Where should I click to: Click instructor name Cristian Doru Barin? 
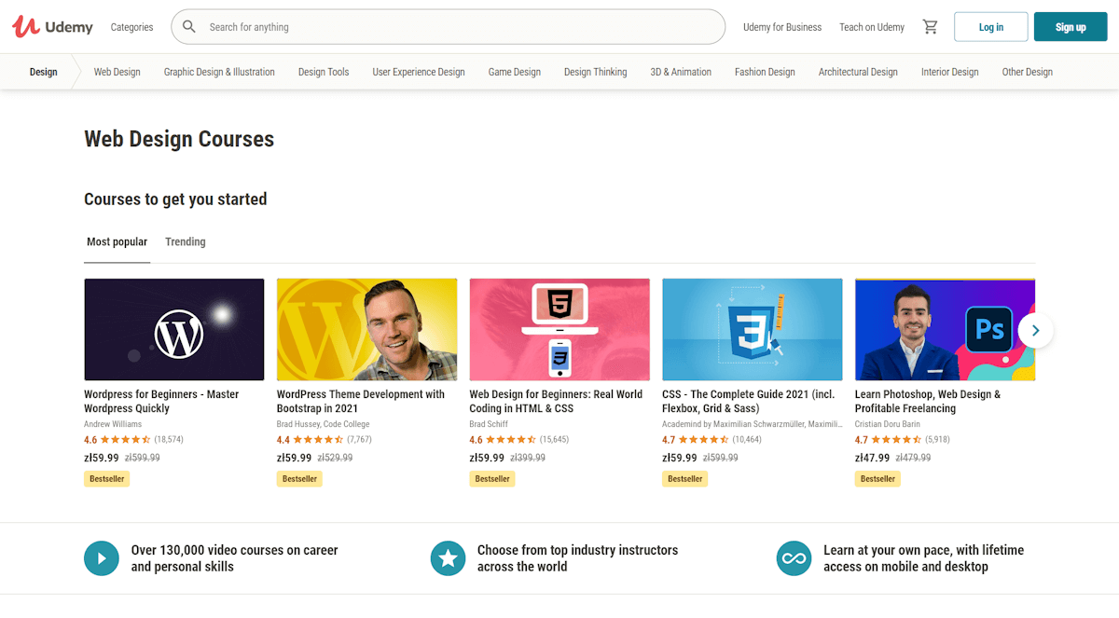(888, 424)
